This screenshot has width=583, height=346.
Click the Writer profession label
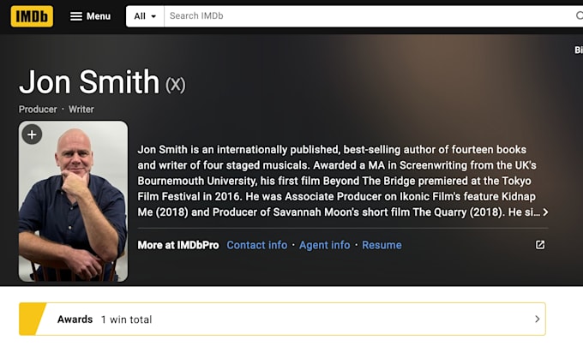click(x=81, y=110)
